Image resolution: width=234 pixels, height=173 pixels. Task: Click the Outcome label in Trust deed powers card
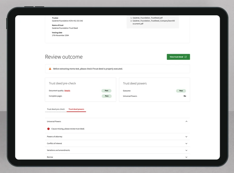point(127,91)
